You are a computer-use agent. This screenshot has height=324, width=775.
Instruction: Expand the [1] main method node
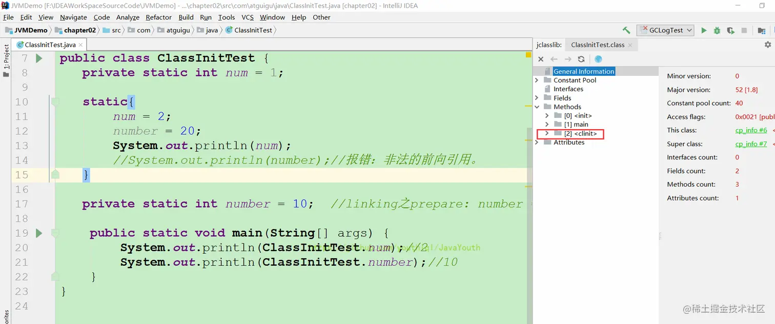tap(547, 124)
